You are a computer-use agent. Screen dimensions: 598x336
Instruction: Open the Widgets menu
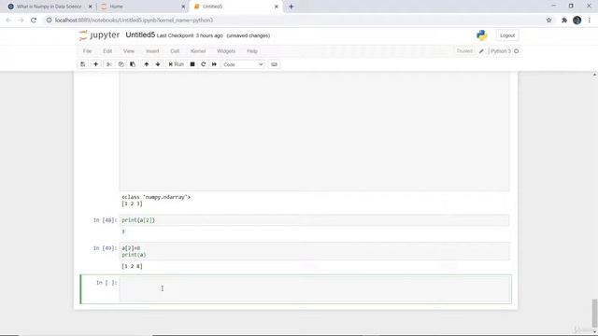(x=226, y=51)
